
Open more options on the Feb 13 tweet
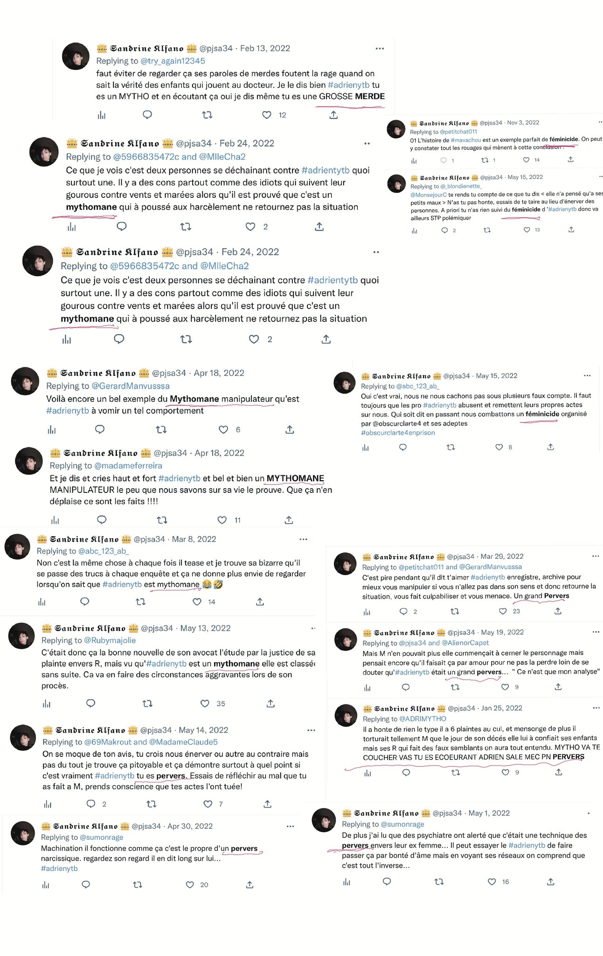coord(380,49)
